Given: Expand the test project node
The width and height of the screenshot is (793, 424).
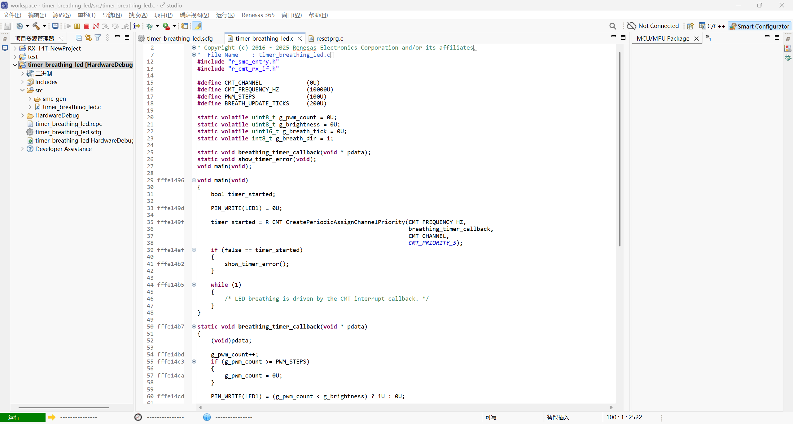Looking at the screenshot, I should pyautogui.click(x=15, y=57).
